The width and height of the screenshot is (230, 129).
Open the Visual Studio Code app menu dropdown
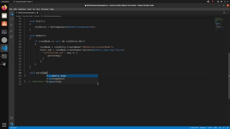pos(23,1)
